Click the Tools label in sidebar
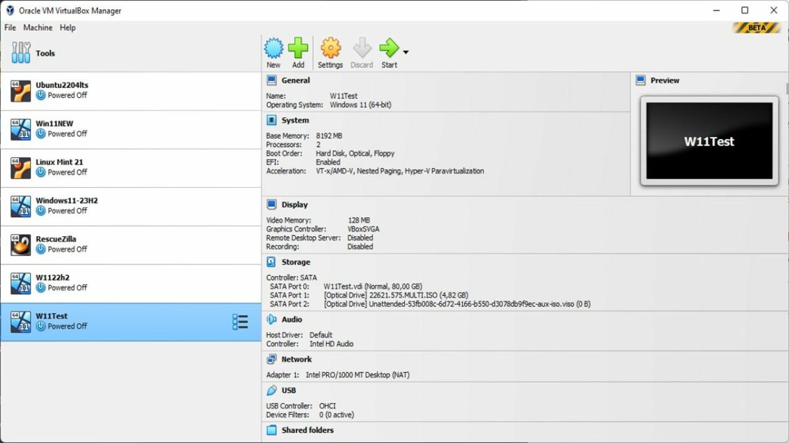Viewport: 789px width, 443px height. [x=45, y=53]
